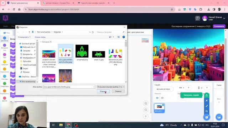This screenshot has height=128, width=228.
Task: Refresh the file dialog folder view
Action: (x=93, y=32)
